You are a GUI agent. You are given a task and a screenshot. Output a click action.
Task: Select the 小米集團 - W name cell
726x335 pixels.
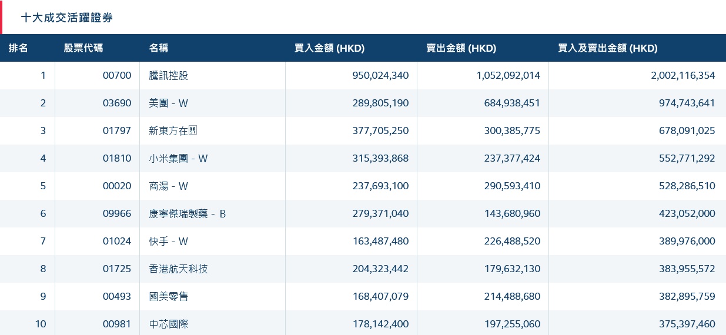click(179, 158)
